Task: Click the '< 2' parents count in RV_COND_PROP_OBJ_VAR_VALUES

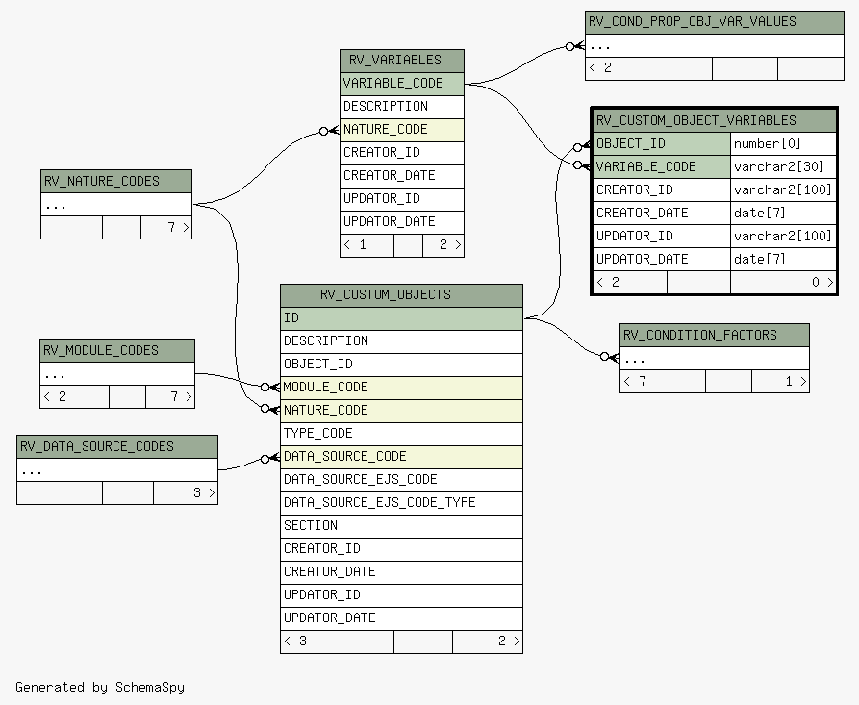Action: click(x=649, y=68)
